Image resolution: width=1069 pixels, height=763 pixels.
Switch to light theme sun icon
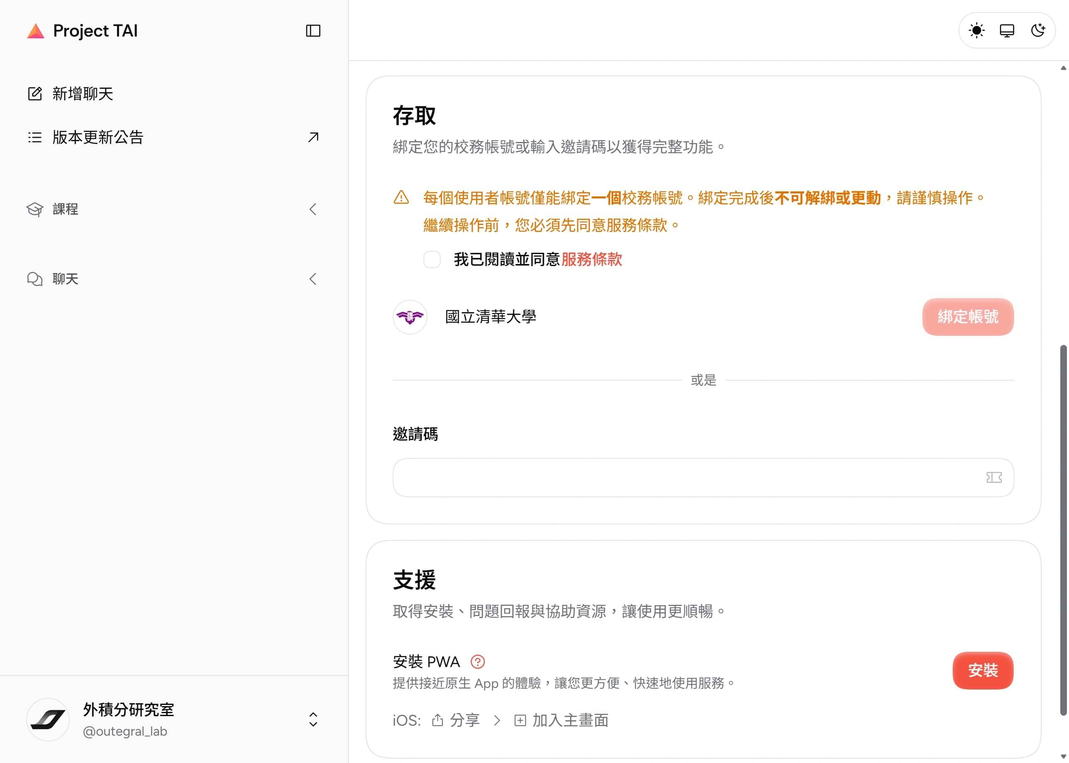coord(976,31)
